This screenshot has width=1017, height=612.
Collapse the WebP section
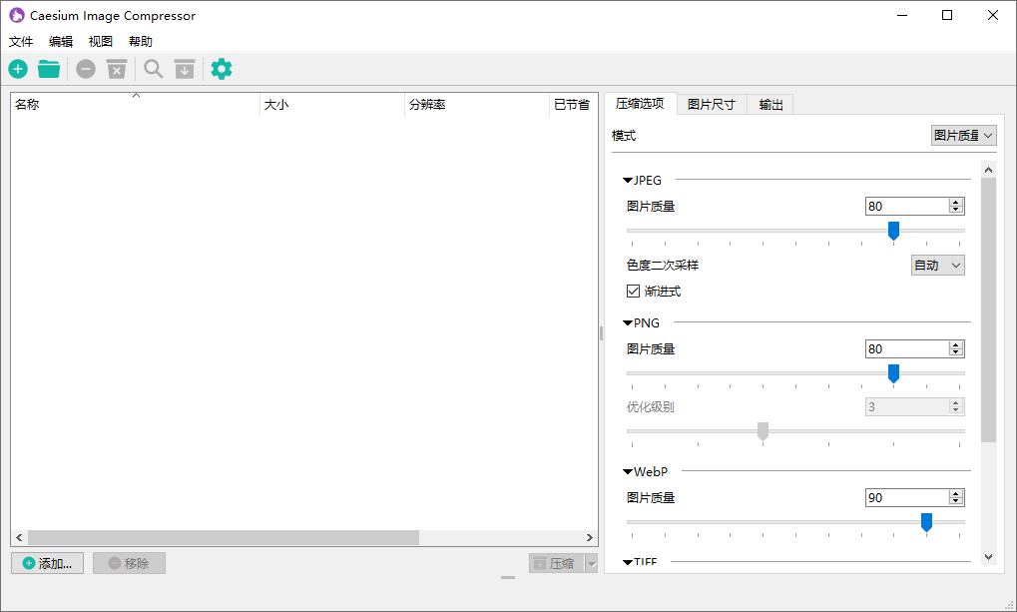pos(627,472)
